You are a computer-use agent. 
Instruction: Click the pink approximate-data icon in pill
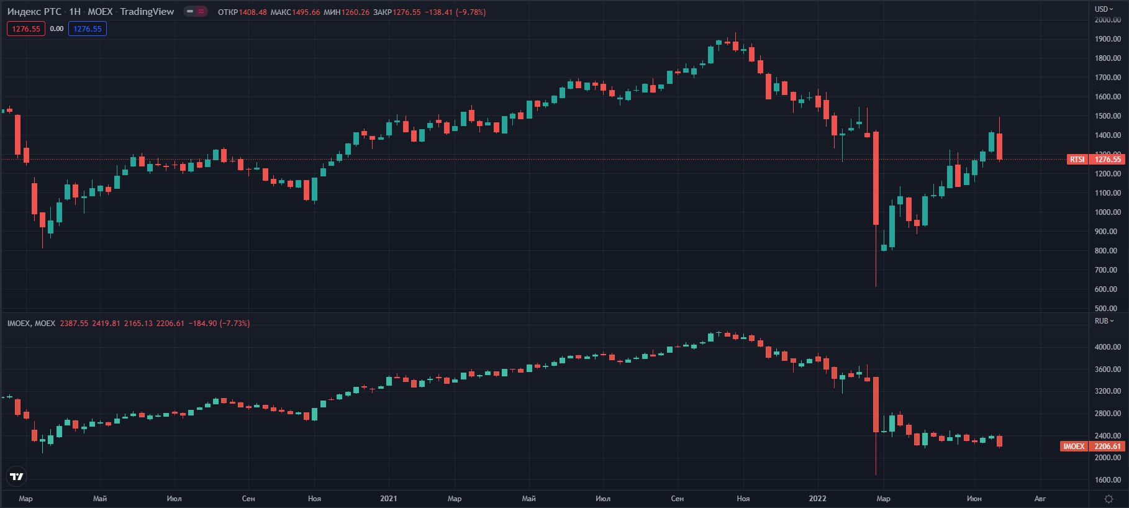tap(201, 12)
